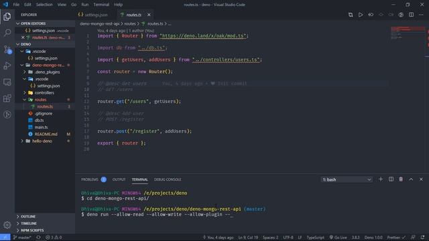Click the Prettier status bar item

[396, 238]
